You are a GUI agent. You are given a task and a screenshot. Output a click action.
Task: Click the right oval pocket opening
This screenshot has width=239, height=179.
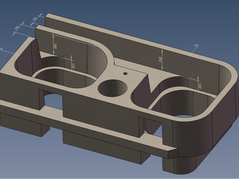click(x=183, y=104)
